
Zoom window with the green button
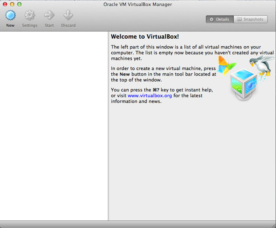click(19, 4)
